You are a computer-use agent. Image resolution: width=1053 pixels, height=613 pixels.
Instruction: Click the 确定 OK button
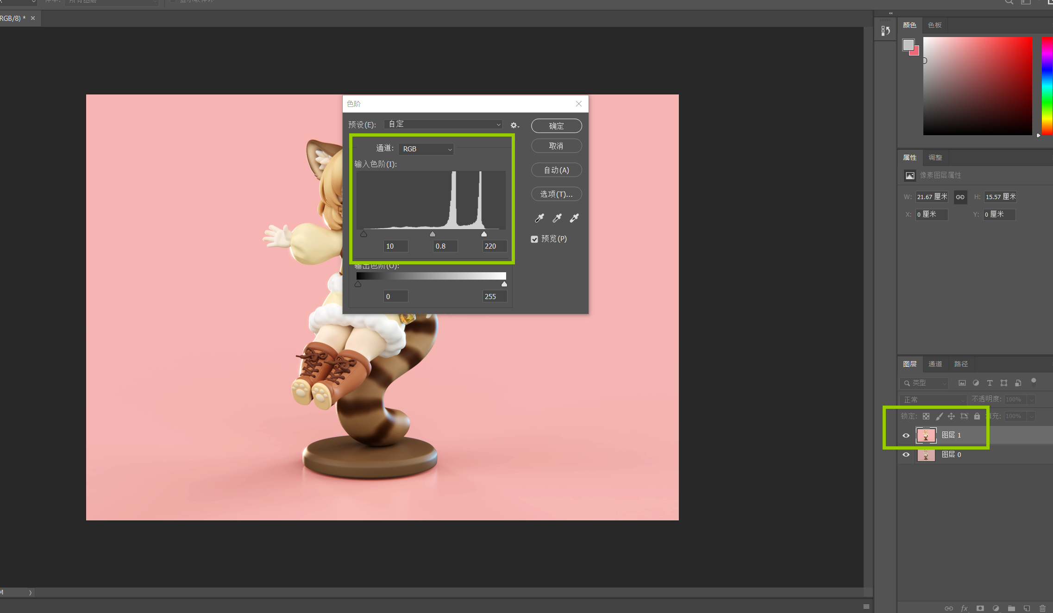click(x=556, y=126)
